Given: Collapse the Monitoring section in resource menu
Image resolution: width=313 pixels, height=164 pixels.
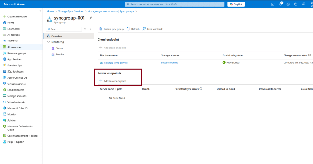Looking at the screenshot, I should click(x=49, y=42).
